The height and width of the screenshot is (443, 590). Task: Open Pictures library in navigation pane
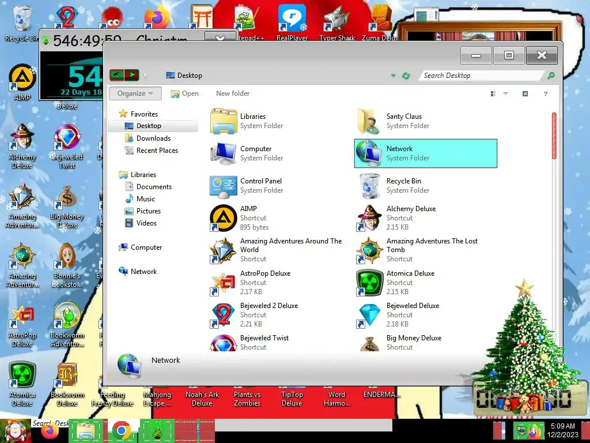point(143,211)
